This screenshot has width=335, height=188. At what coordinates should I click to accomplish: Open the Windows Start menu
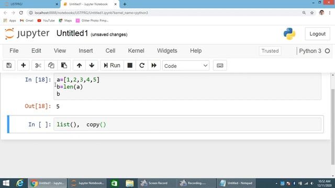pos(6,183)
